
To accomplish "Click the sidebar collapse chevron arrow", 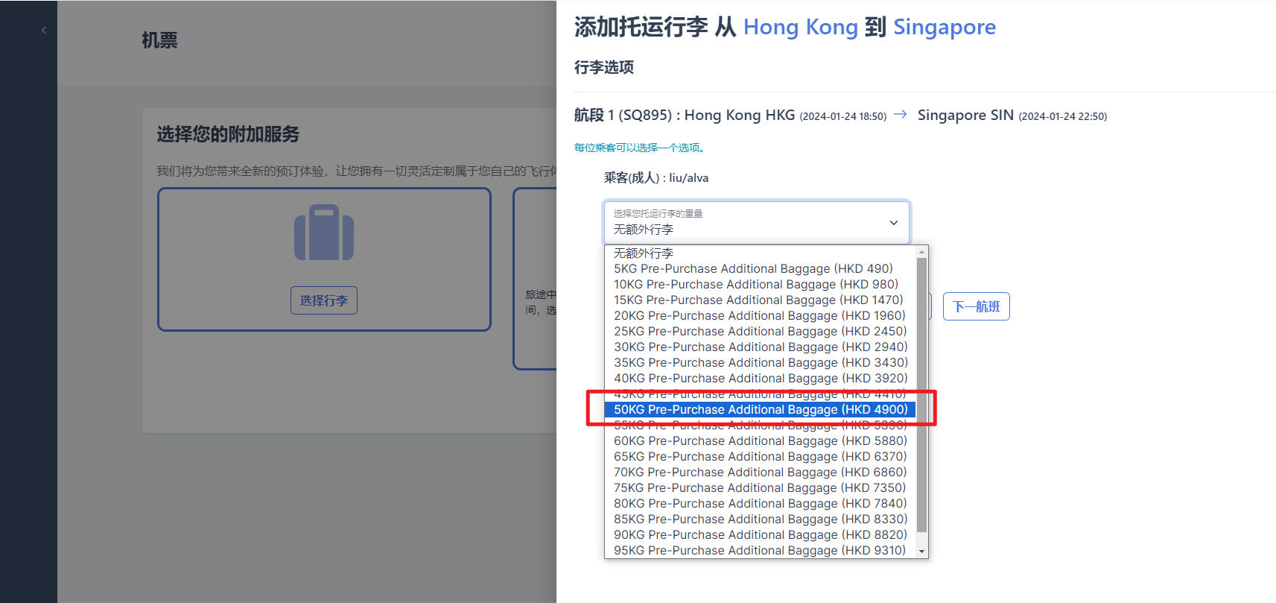I will (44, 31).
